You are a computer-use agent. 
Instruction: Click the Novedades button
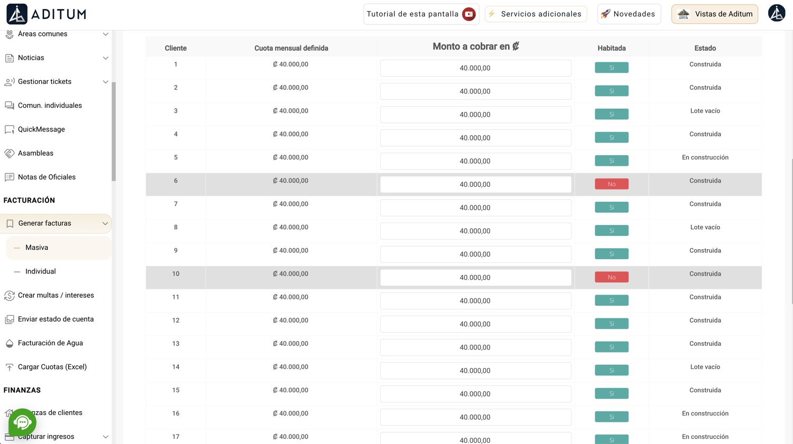[629, 14]
